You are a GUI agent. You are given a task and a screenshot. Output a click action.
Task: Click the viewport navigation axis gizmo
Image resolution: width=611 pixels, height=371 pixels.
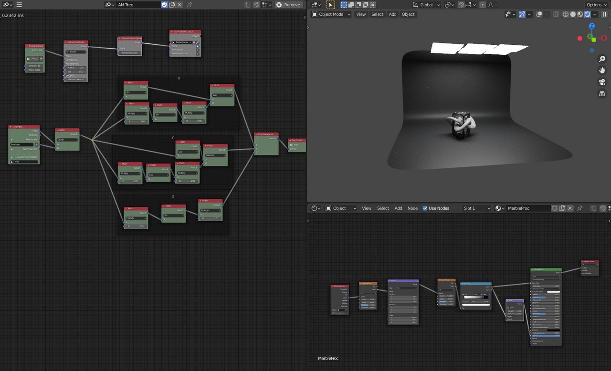[591, 37]
